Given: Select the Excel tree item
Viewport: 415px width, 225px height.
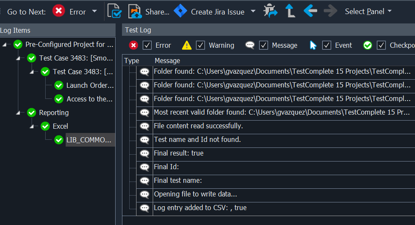Looking at the screenshot, I should [x=60, y=126].
